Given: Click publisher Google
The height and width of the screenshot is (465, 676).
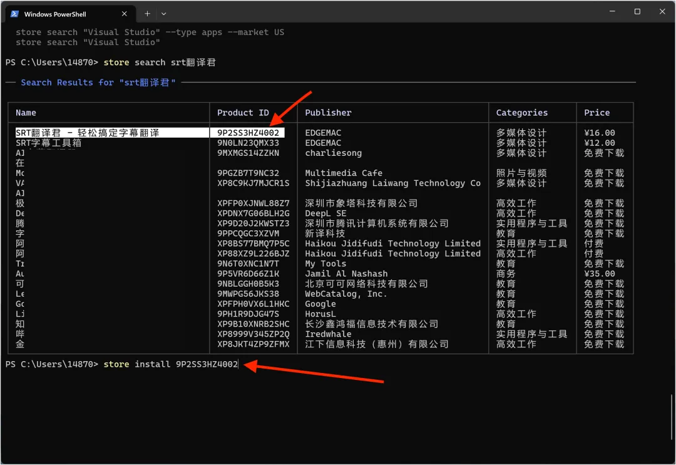Looking at the screenshot, I should (x=320, y=304).
